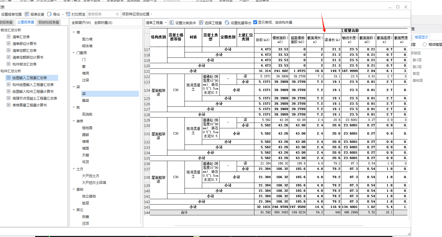The width and height of the screenshot is (442, 237).
Task: Select 踢脚 in the component tree
Action: coord(86,135)
